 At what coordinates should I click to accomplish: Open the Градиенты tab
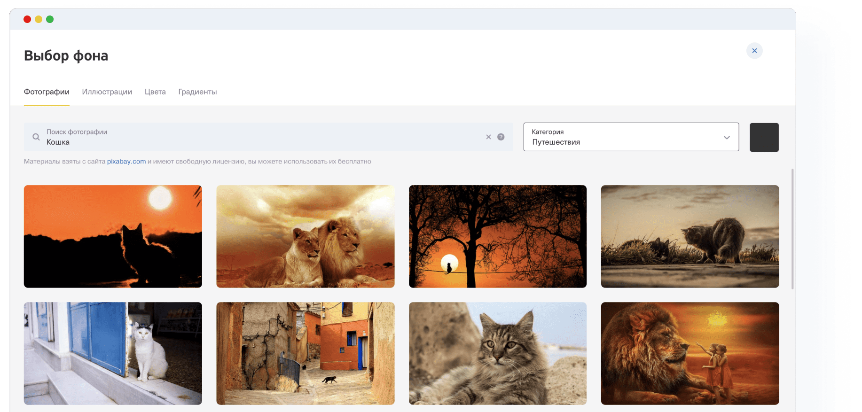pyautogui.click(x=197, y=92)
